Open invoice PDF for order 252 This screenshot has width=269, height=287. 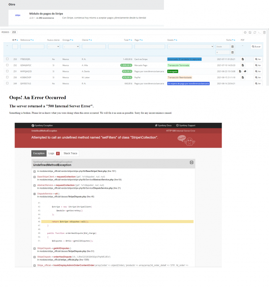coord(243,65)
